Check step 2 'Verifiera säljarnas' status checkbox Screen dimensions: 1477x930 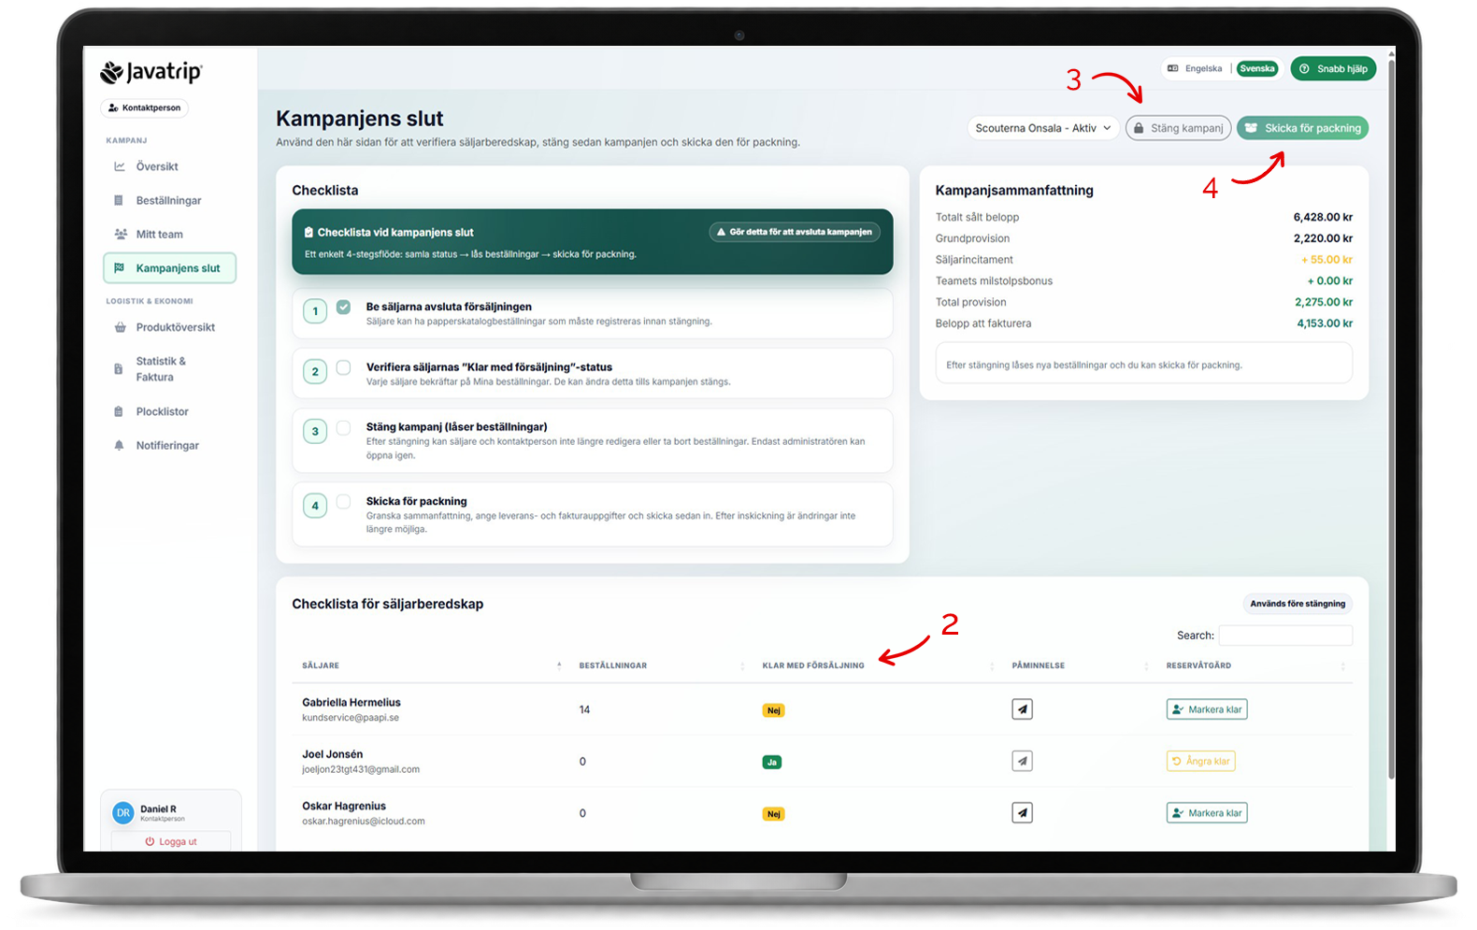[344, 367]
